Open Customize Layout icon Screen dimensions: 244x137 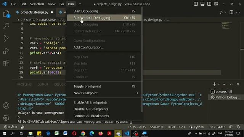pos(216,4)
